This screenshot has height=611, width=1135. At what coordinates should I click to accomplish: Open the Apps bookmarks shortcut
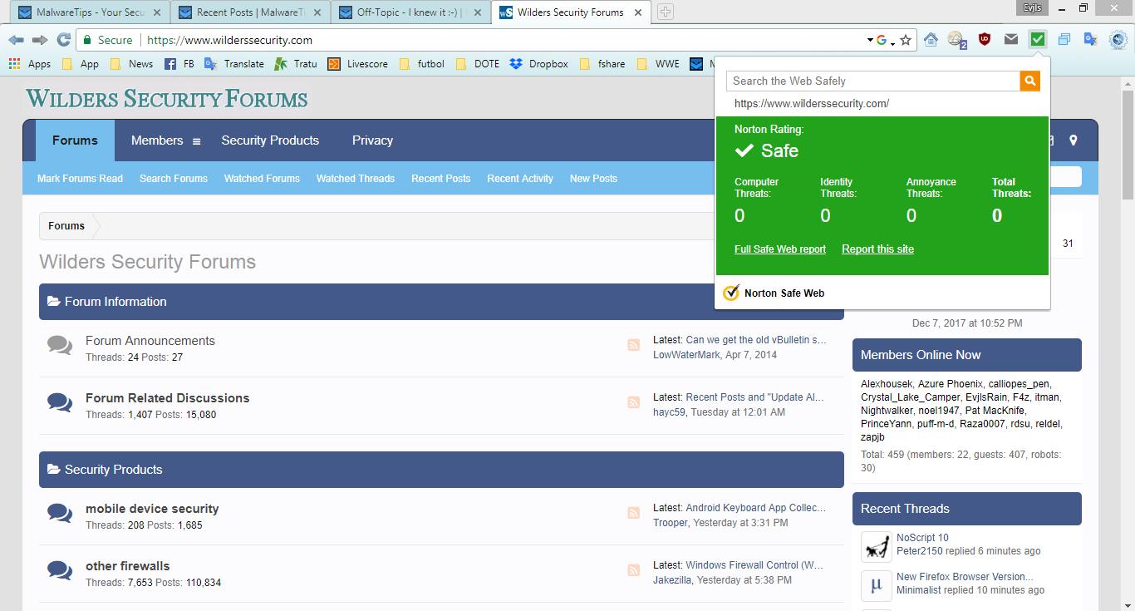[x=30, y=64]
